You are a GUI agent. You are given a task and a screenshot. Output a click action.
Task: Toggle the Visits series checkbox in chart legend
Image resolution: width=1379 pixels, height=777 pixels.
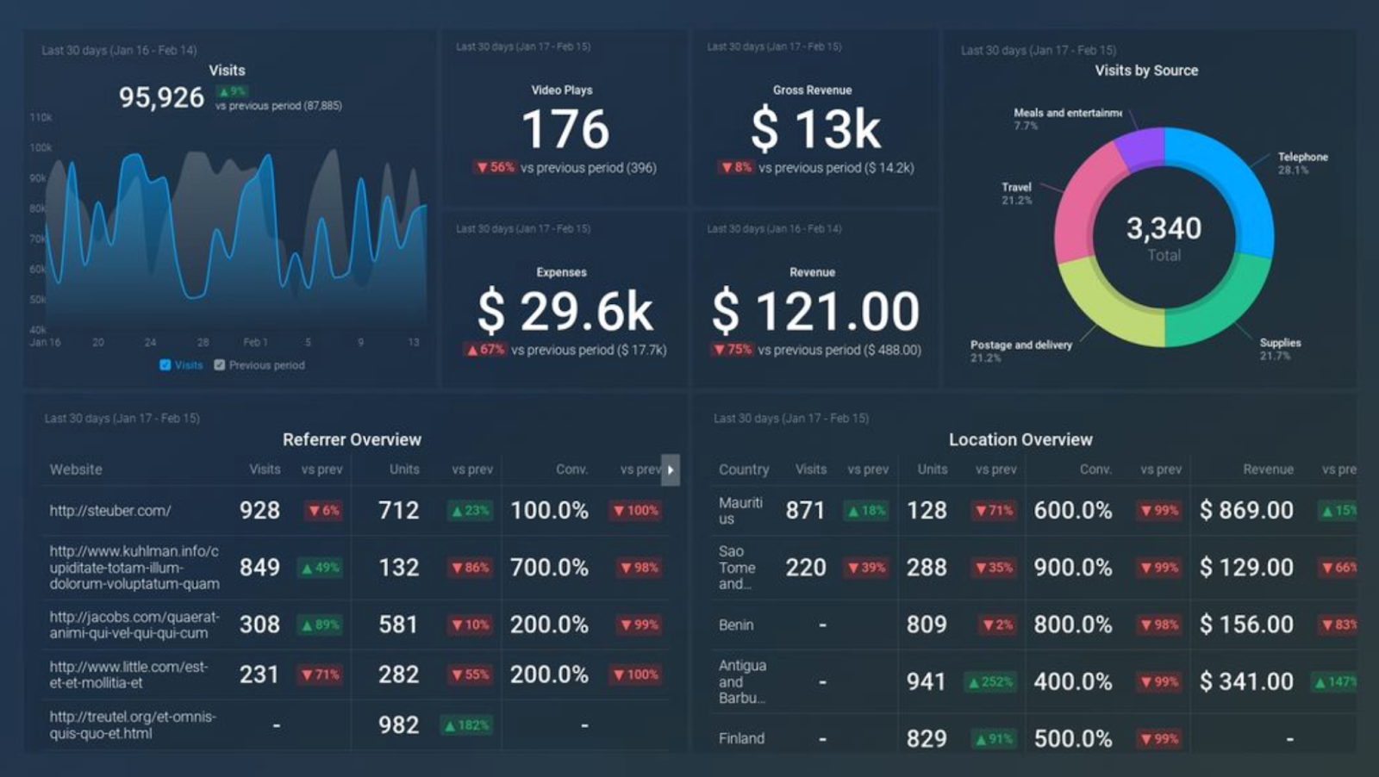tap(165, 365)
